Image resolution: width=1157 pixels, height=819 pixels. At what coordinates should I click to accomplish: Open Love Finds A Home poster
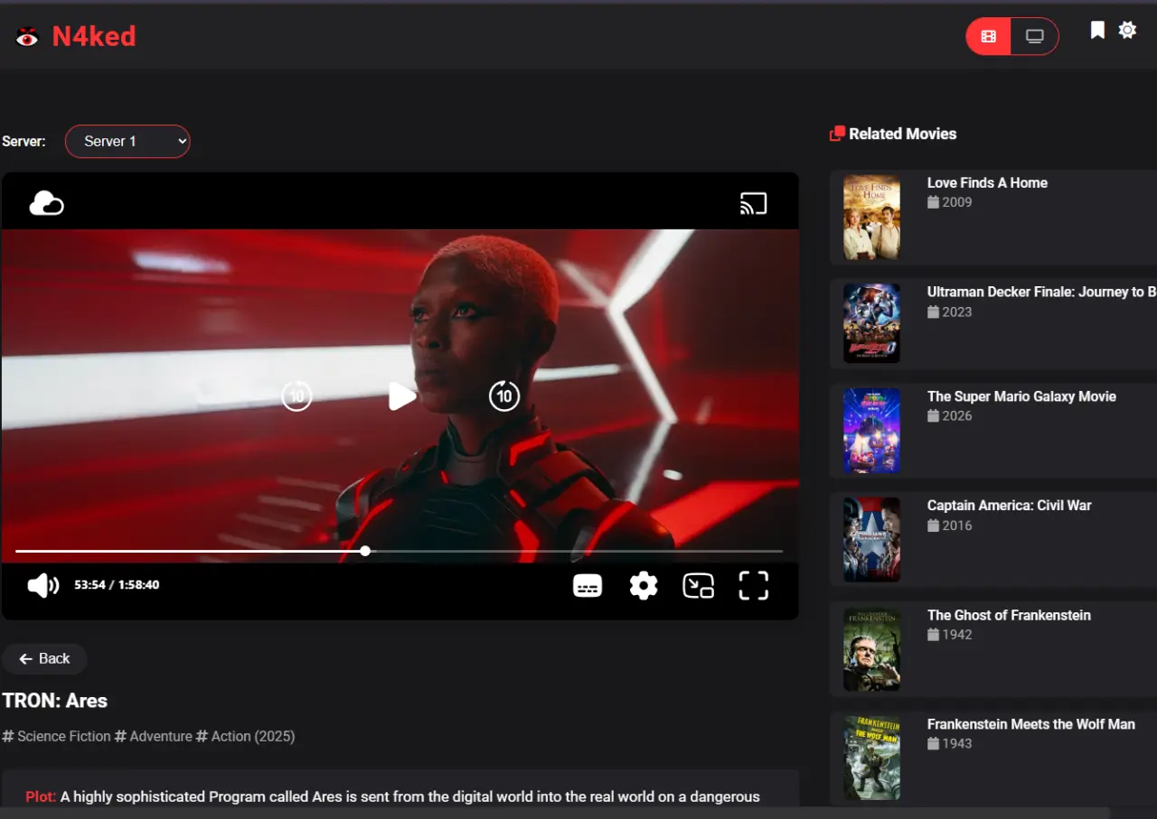(872, 217)
